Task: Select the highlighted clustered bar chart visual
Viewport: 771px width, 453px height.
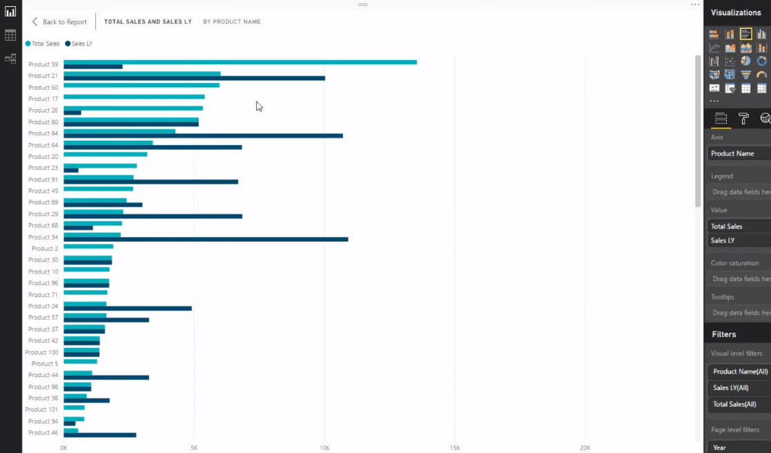Action: tap(745, 34)
